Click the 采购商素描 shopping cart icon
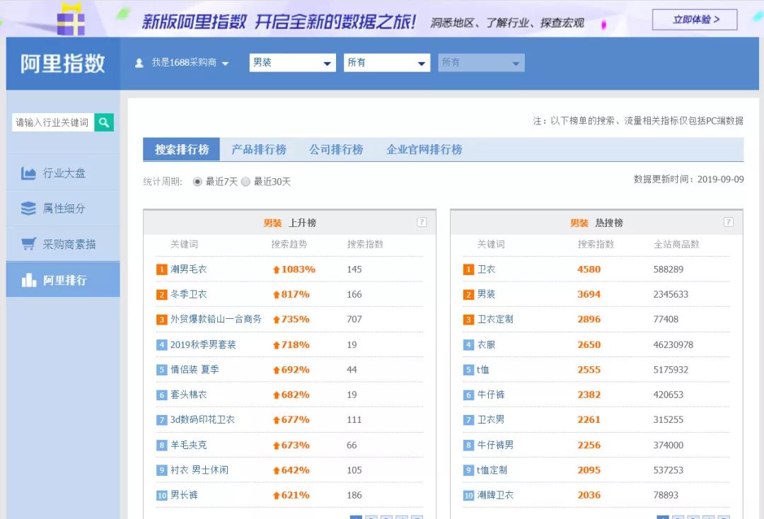 [28, 244]
